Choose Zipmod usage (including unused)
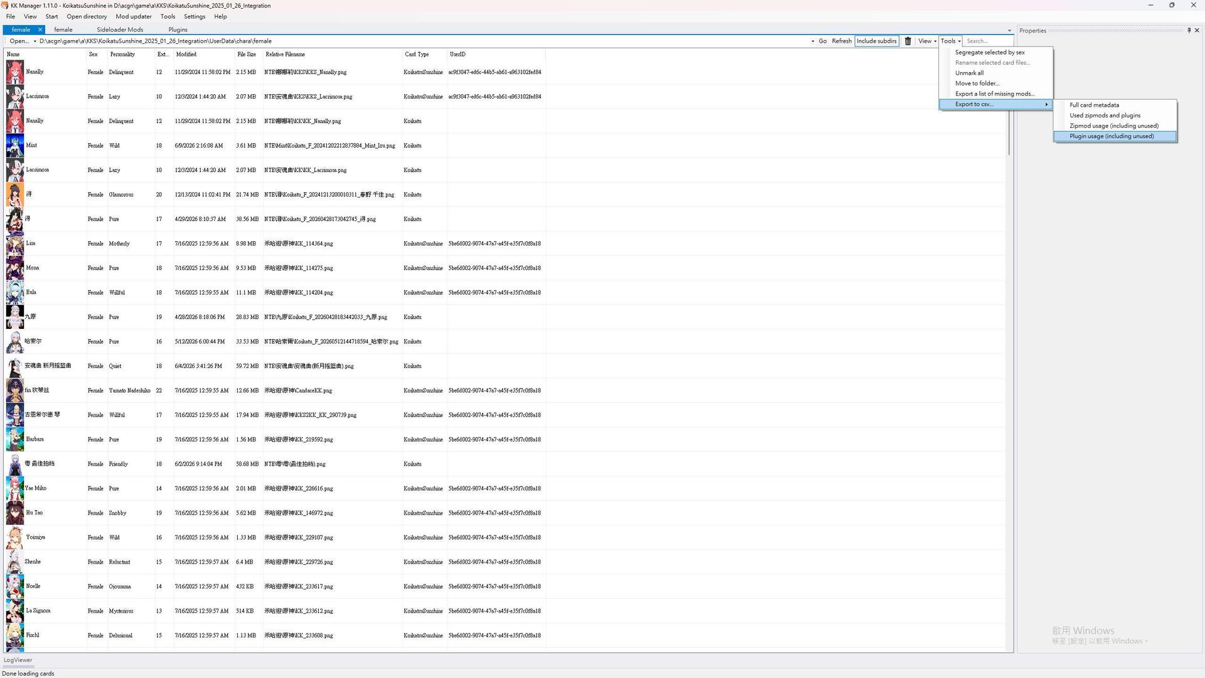The height and width of the screenshot is (678, 1205). [1114, 126]
